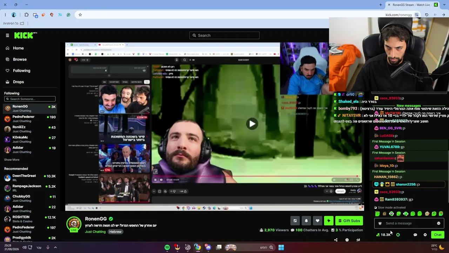The width and height of the screenshot is (449, 253).
Task: Open the Chrome profile avatar
Action: coord(14,15)
